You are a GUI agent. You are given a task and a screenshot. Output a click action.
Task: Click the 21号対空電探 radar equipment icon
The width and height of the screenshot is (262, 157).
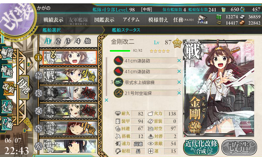pyautogui.click(x=119, y=93)
